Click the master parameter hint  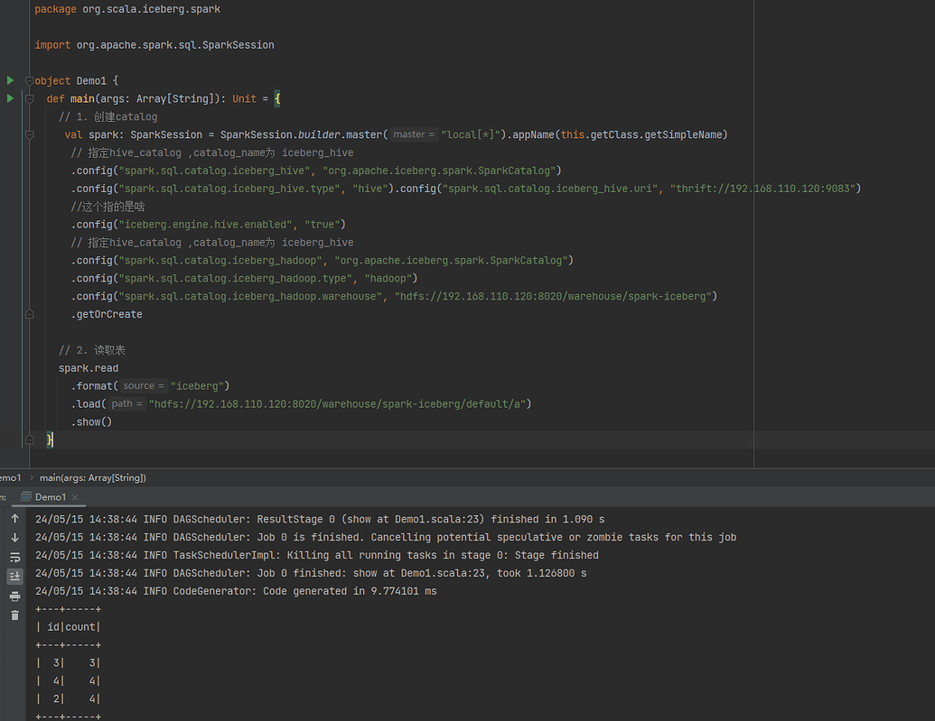413,134
